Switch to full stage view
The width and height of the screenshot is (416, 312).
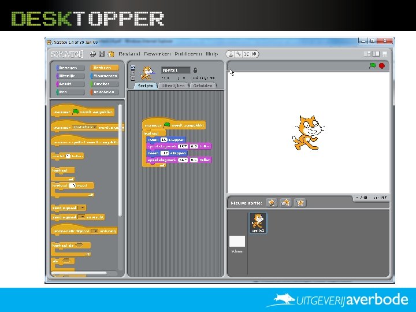[x=376, y=54]
